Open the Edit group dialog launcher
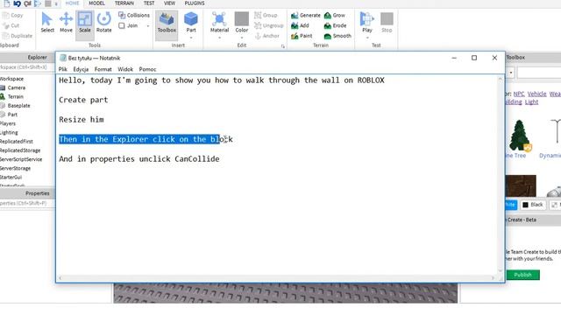 pyautogui.click(x=282, y=46)
